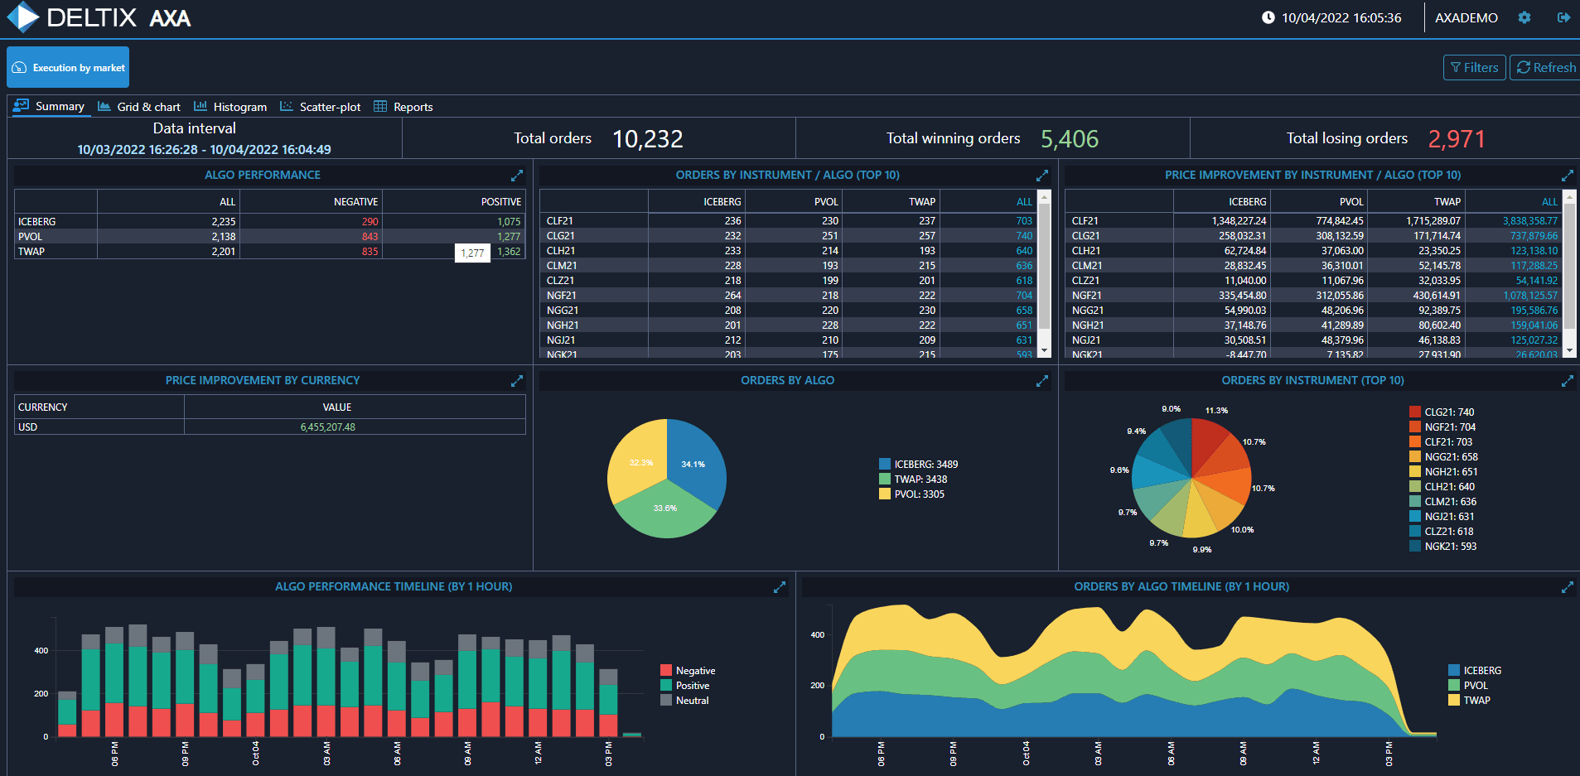Open the settings gear next to AXADEMO
Image resolution: width=1580 pixels, height=776 pixels.
pyautogui.click(x=1524, y=17)
